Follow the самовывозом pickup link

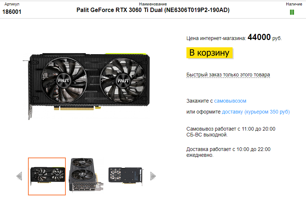[x=230, y=101]
